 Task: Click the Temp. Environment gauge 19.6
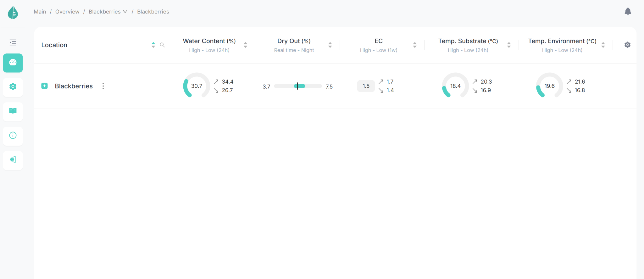[549, 86]
